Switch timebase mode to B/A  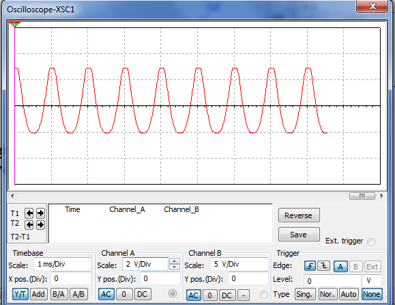tap(59, 294)
